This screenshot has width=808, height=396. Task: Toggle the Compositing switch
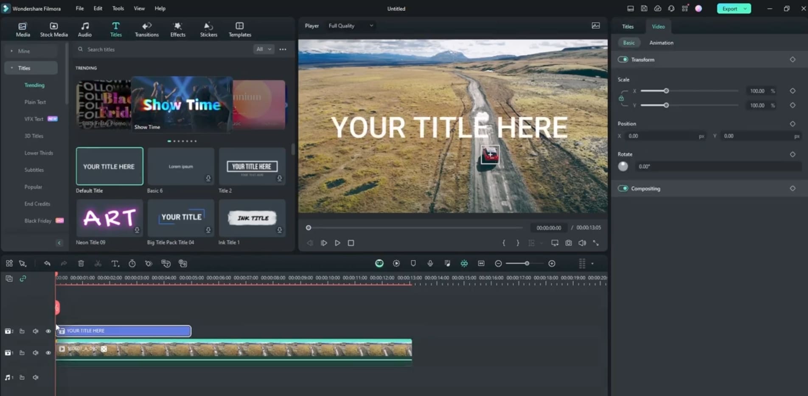point(623,188)
